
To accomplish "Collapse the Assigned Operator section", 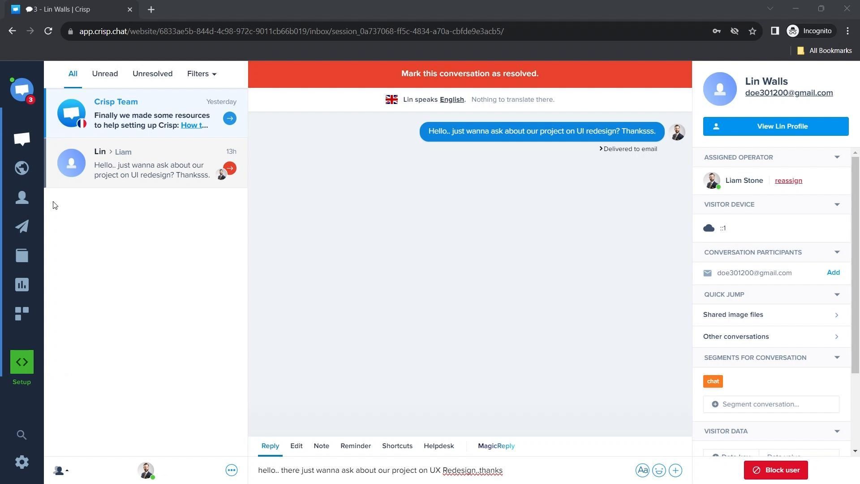I will click(837, 157).
